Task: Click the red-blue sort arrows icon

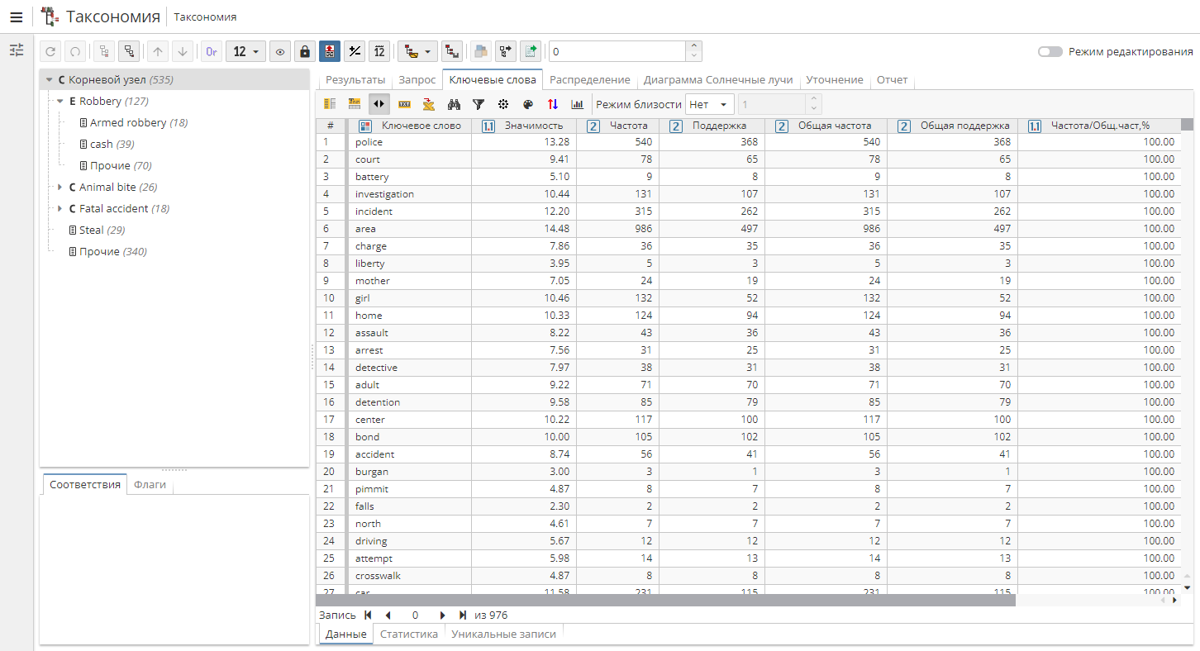Action: [x=553, y=104]
